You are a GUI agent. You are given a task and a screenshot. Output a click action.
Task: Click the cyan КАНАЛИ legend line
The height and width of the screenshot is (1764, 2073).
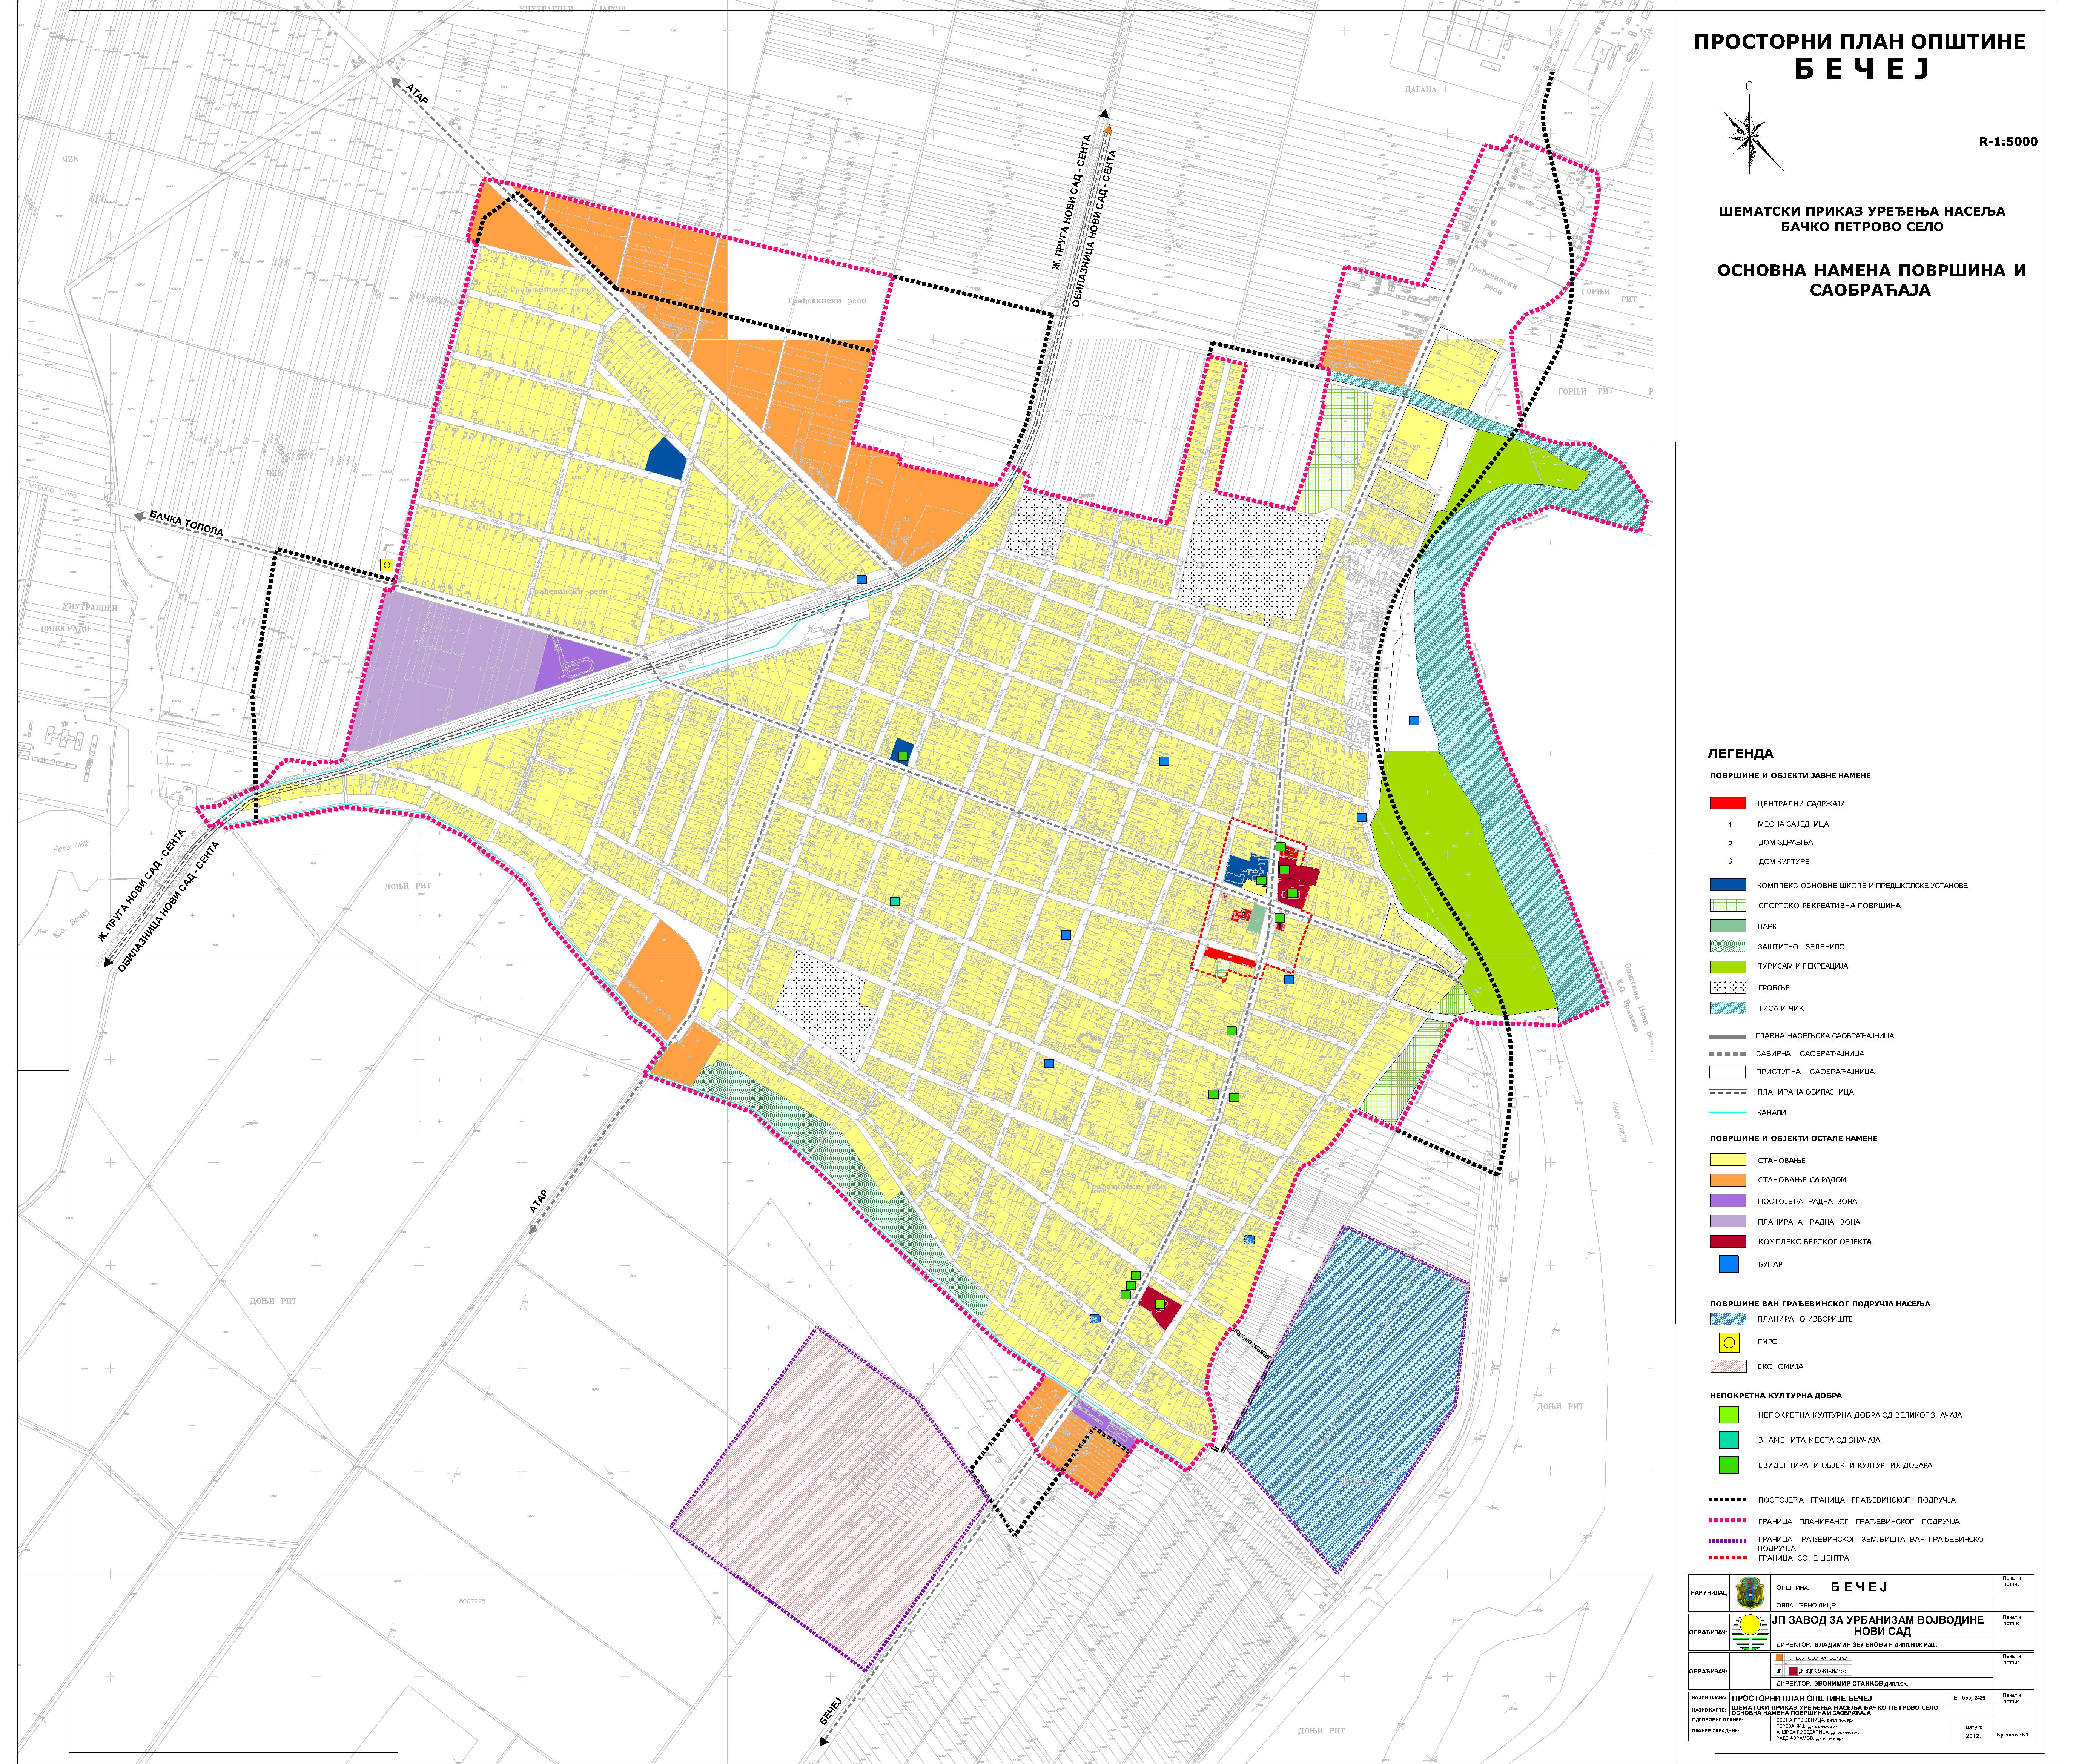click(x=1727, y=1112)
